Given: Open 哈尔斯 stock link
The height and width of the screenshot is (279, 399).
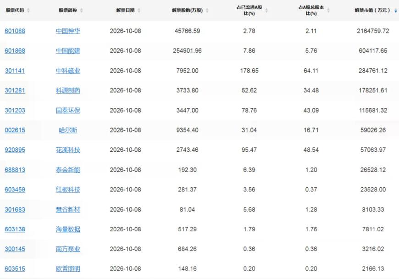Looking at the screenshot, I should pos(68,130).
